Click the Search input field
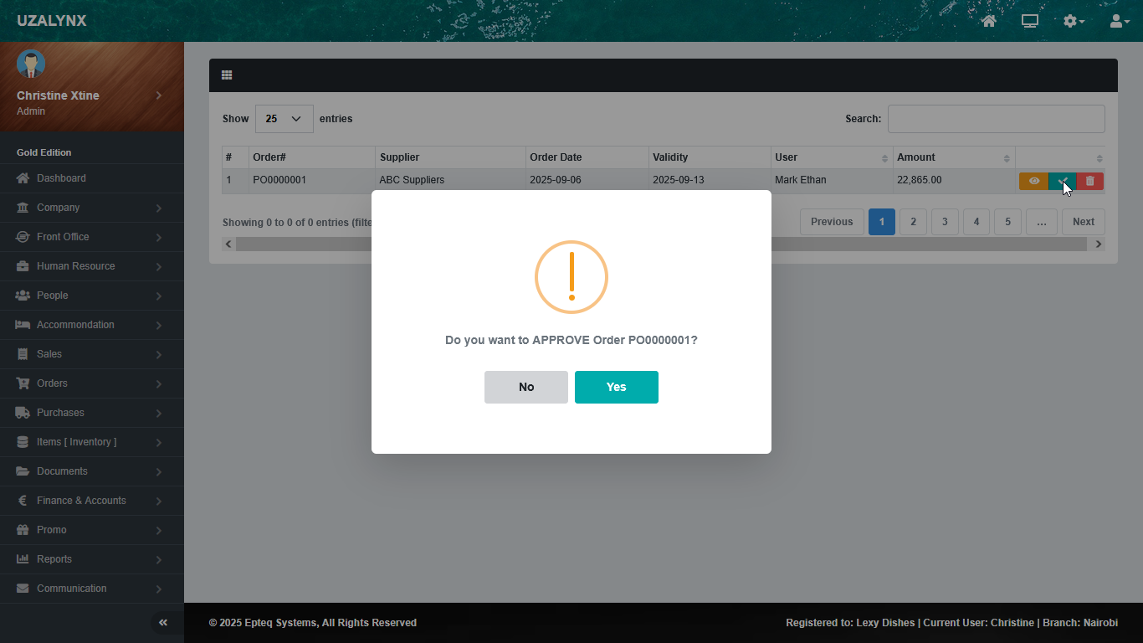The image size is (1143, 643). [996, 119]
